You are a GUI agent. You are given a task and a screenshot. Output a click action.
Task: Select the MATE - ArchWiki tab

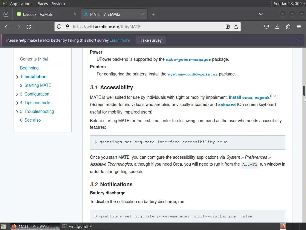tap(114, 14)
